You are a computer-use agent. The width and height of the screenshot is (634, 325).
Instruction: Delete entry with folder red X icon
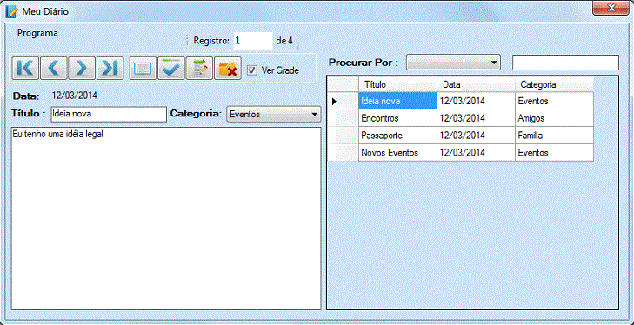coord(228,68)
